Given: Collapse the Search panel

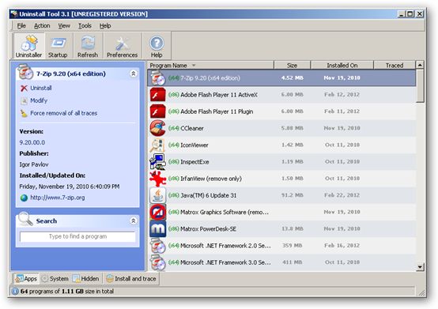Looking at the screenshot, I should (x=134, y=220).
